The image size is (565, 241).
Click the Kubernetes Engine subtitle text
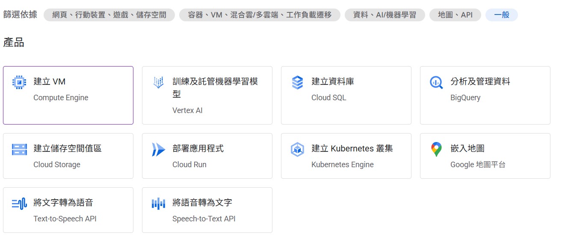(x=343, y=165)
